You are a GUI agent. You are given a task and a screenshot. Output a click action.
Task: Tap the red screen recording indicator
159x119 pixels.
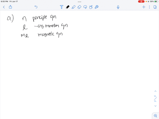point(141,2)
